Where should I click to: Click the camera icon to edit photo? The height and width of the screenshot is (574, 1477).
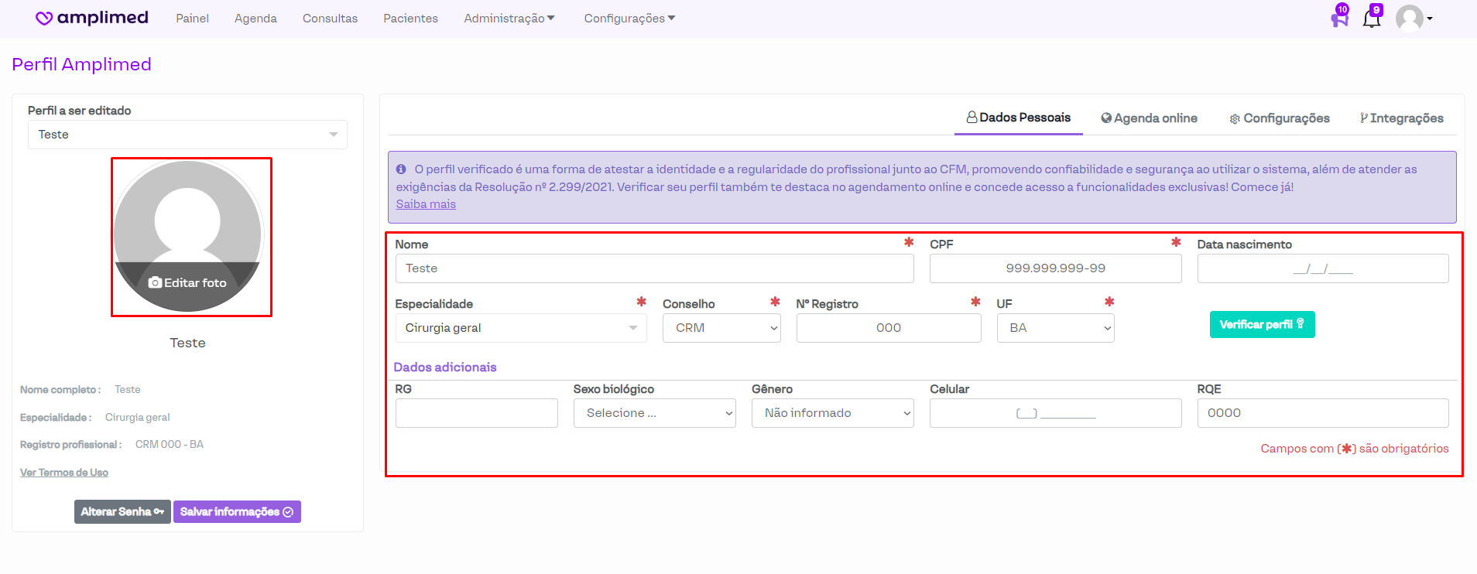coord(155,283)
